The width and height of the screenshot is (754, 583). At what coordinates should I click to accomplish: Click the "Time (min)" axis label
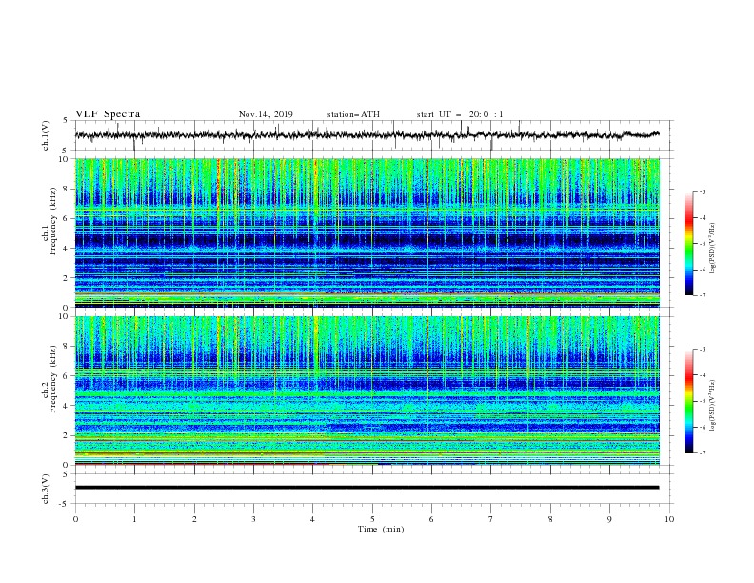pos(381,529)
